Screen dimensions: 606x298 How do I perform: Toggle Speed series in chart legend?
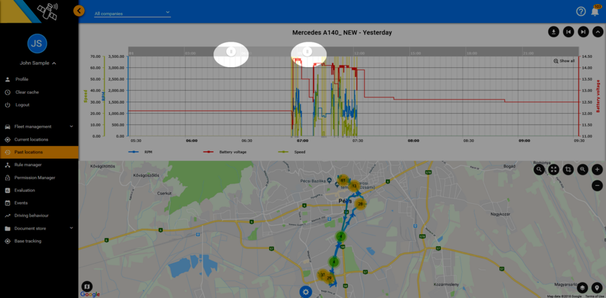pyautogui.click(x=294, y=152)
